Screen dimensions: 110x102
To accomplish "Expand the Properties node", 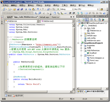I will pos(81,46).
